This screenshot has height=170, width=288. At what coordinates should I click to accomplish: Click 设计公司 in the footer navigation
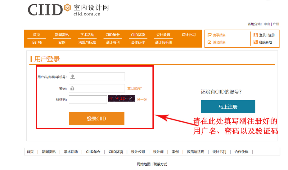138,152
